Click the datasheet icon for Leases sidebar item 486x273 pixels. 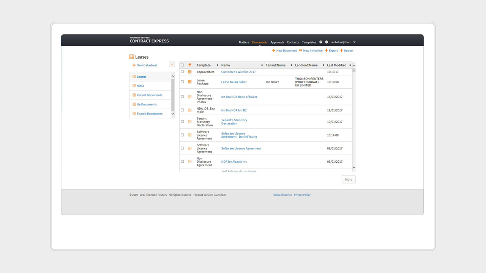[134, 77]
